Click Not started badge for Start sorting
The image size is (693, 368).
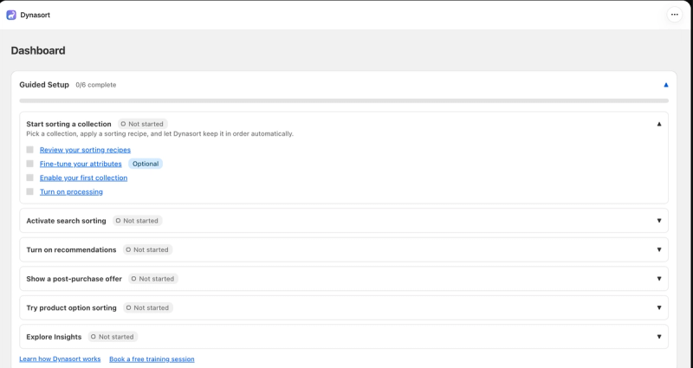(x=142, y=124)
